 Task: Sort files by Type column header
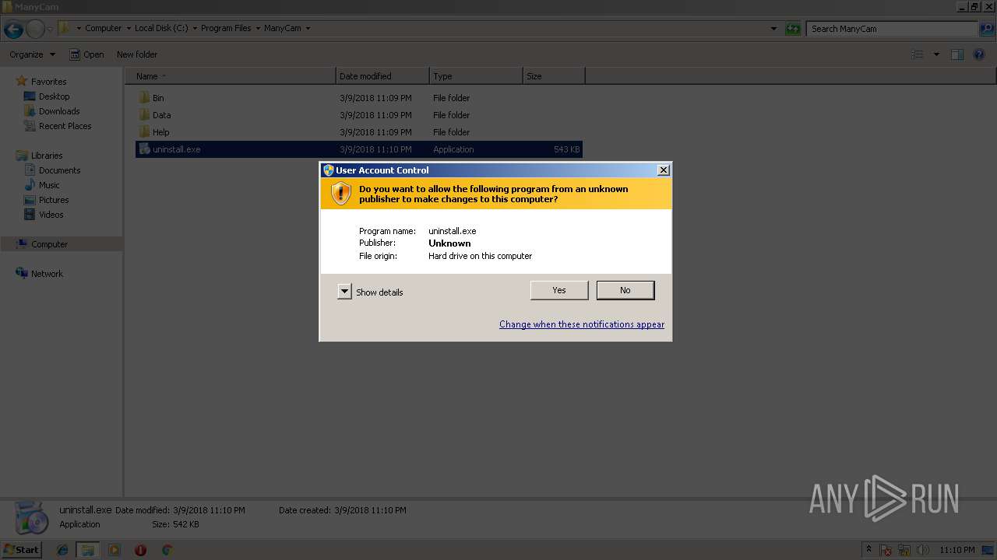476,76
